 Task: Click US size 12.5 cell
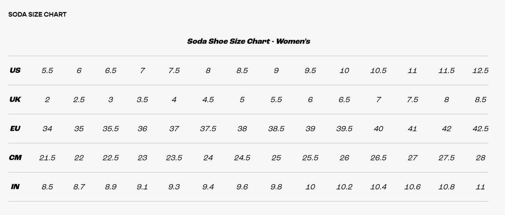[x=480, y=71]
